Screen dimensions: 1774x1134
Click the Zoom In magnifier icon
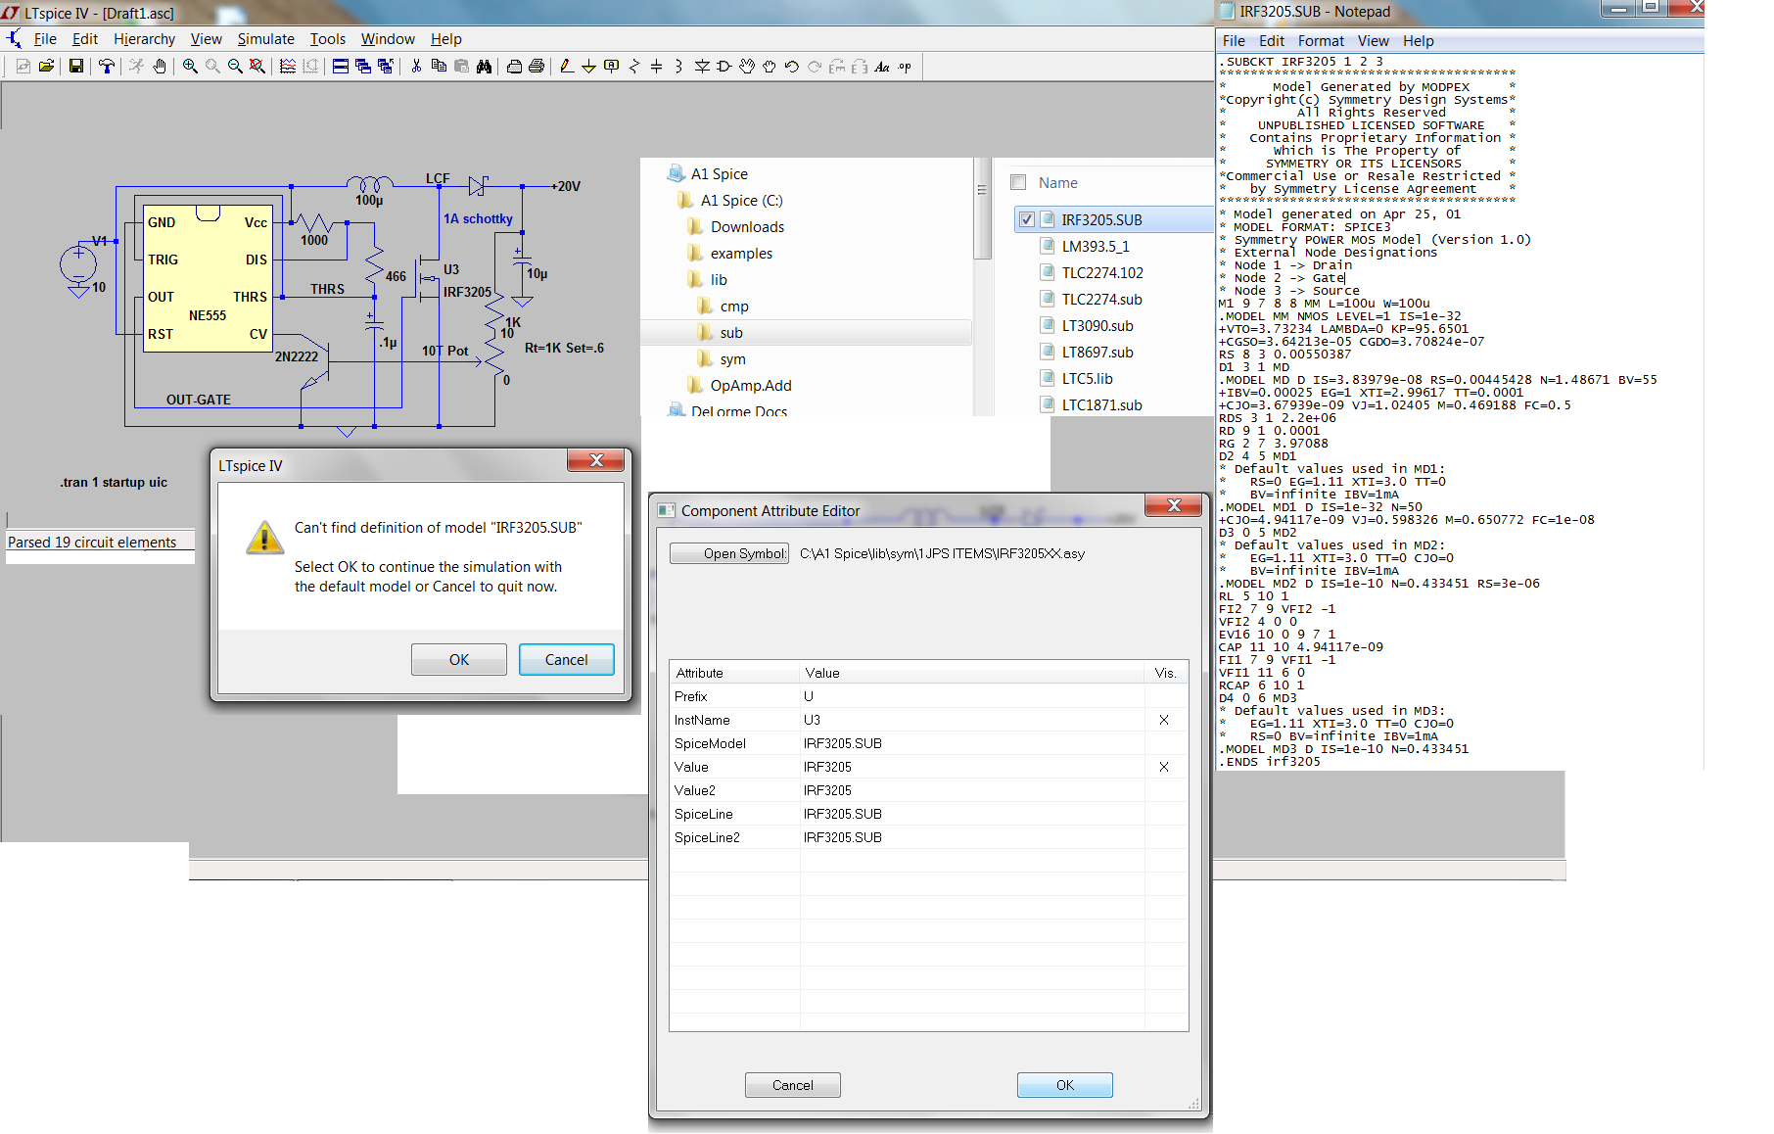(x=190, y=66)
